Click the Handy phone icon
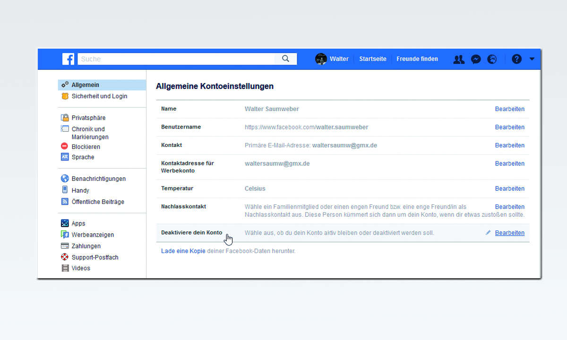This screenshot has height=340, width=567. click(x=65, y=190)
